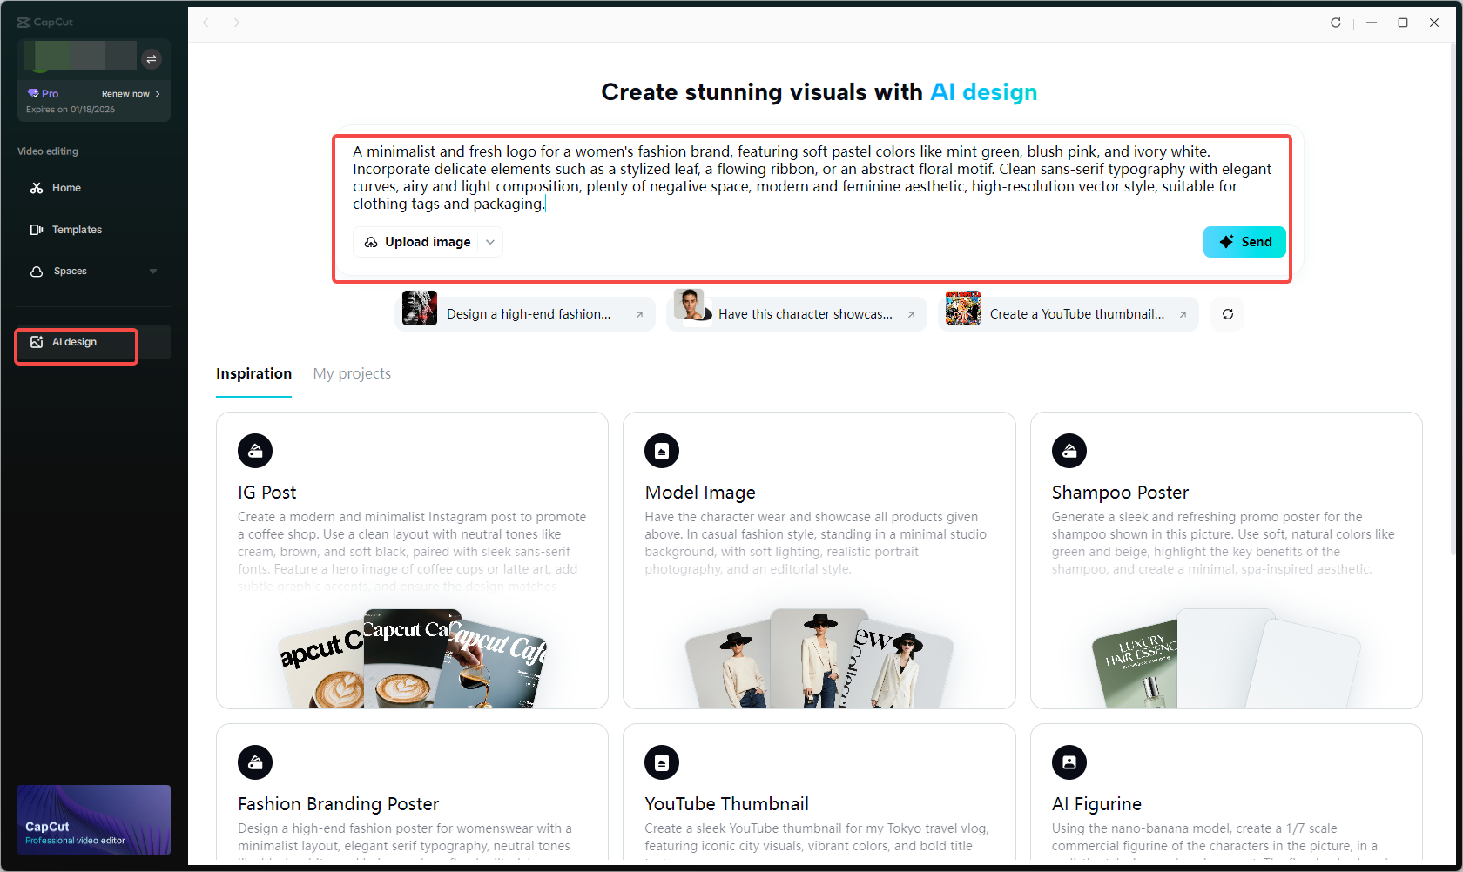Expand the Upload image dropdown chevron
This screenshot has width=1463, height=872.
click(x=489, y=241)
